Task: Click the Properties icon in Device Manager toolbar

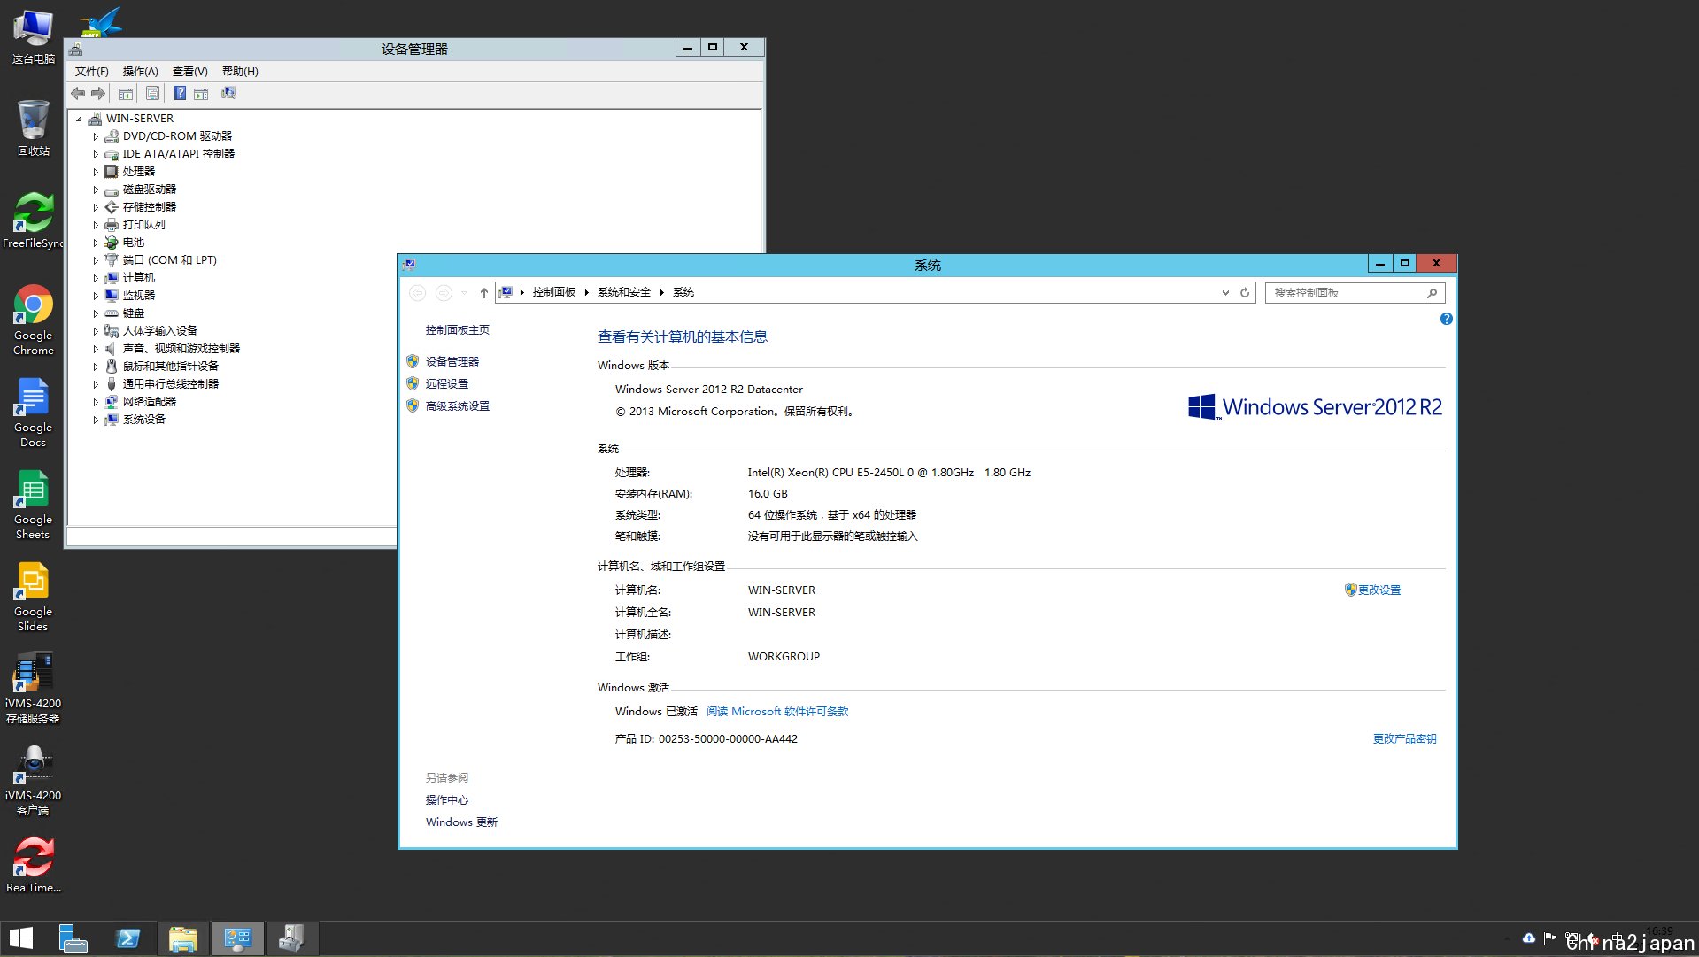Action: [153, 94]
